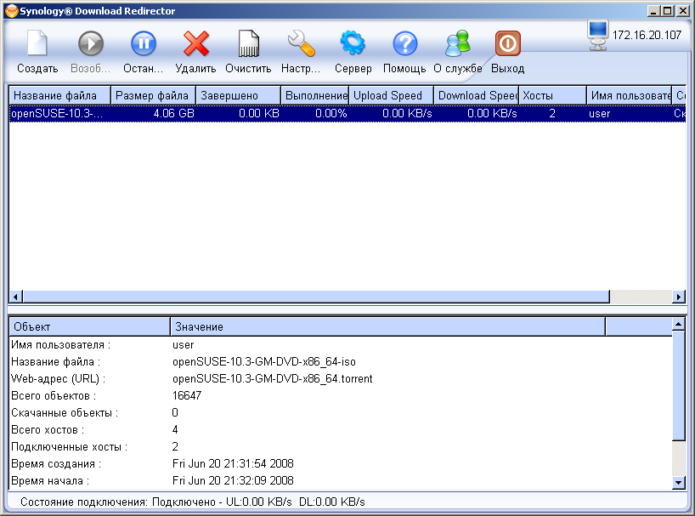This screenshot has height=516, width=695.
Task: Sort by Выполнение column header
Action: (x=315, y=95)
